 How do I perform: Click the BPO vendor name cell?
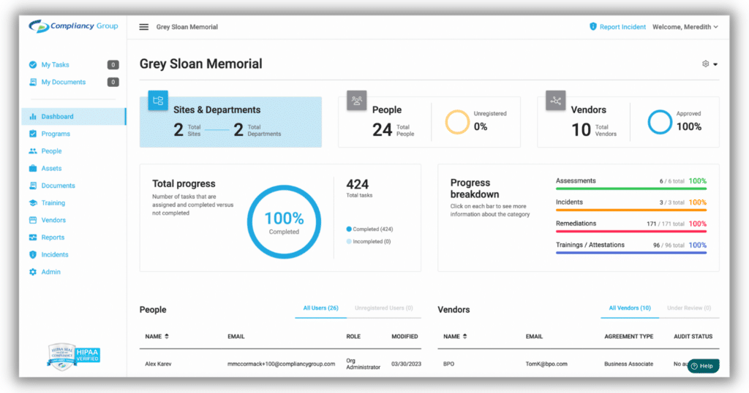(448, 364)
